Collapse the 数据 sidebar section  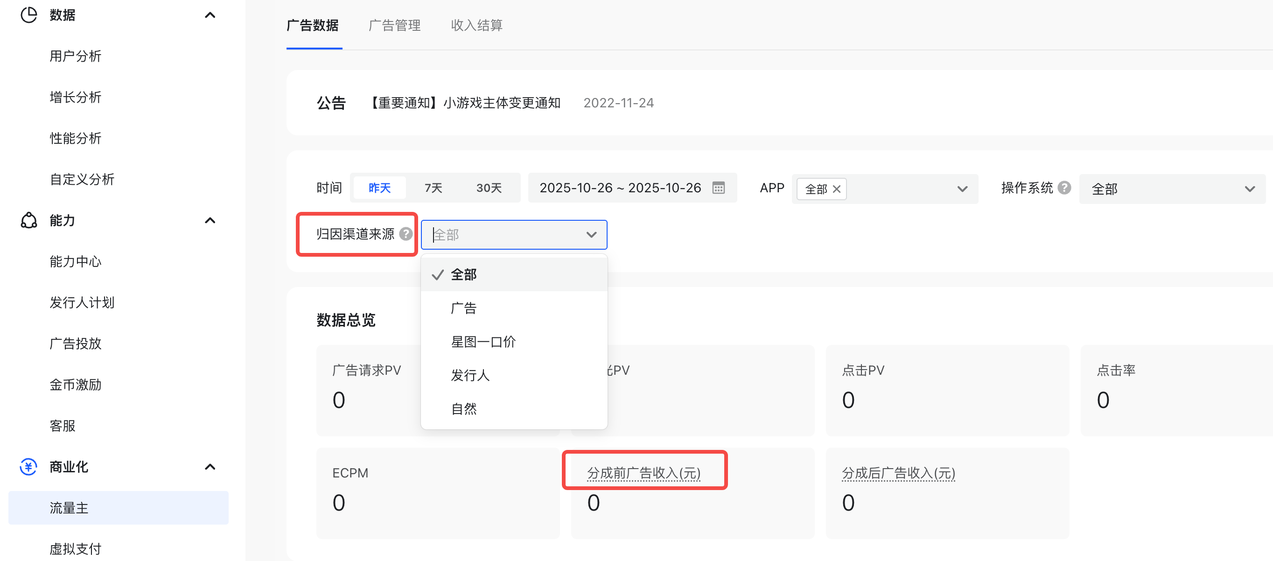pyautogui.click(x=210, y=15)
